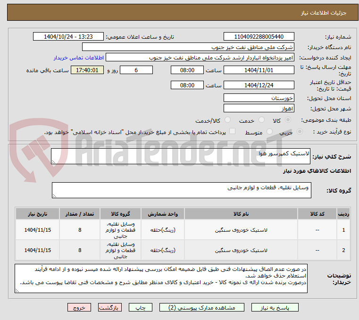Click row 2 unit (رینگ)حلقه
This screenshot has width=359, height=320.
click(163, 250)
